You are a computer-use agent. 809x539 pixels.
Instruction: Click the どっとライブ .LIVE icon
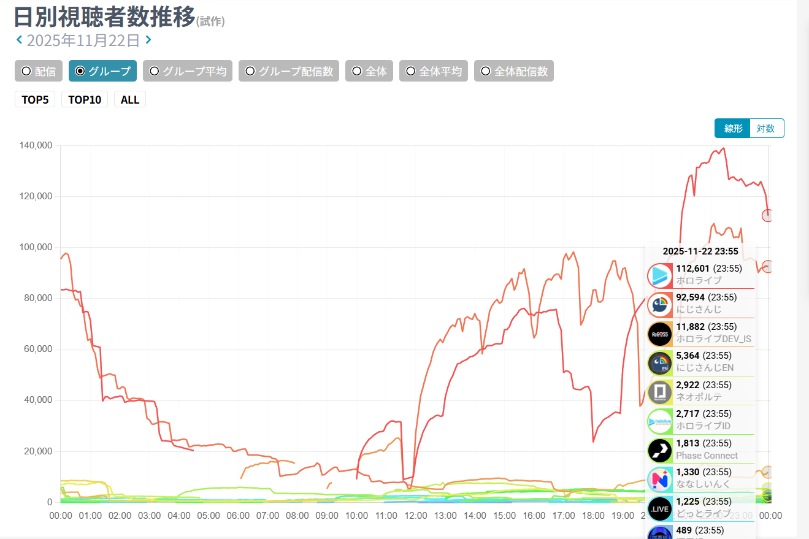click(x=660, y=508)
